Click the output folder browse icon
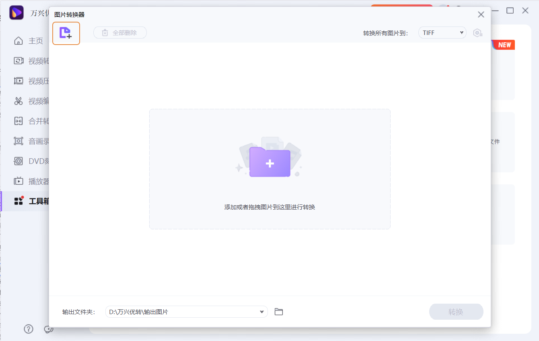 pos(279,311)
